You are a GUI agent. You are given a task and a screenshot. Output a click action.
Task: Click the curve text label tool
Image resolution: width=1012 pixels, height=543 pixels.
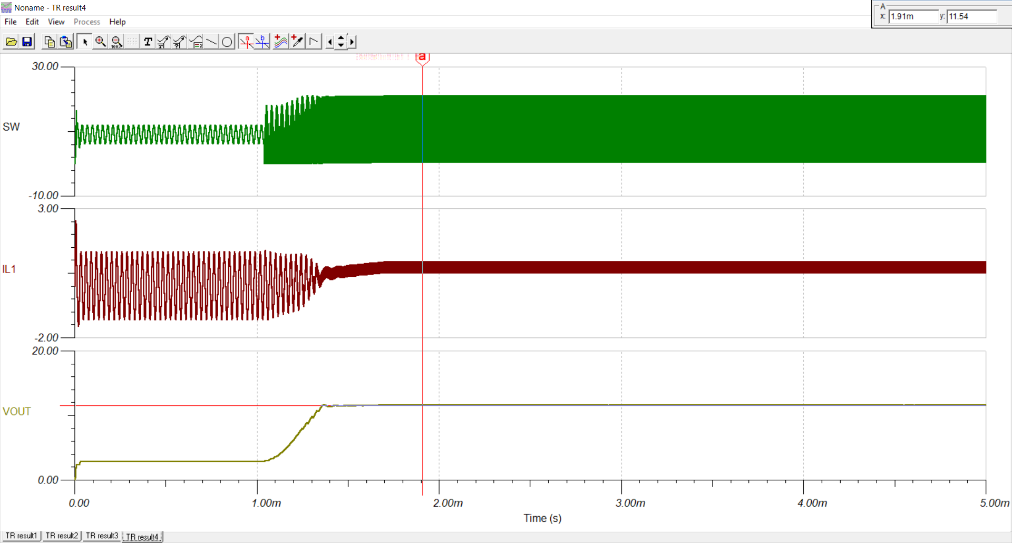tap(163, 42)
